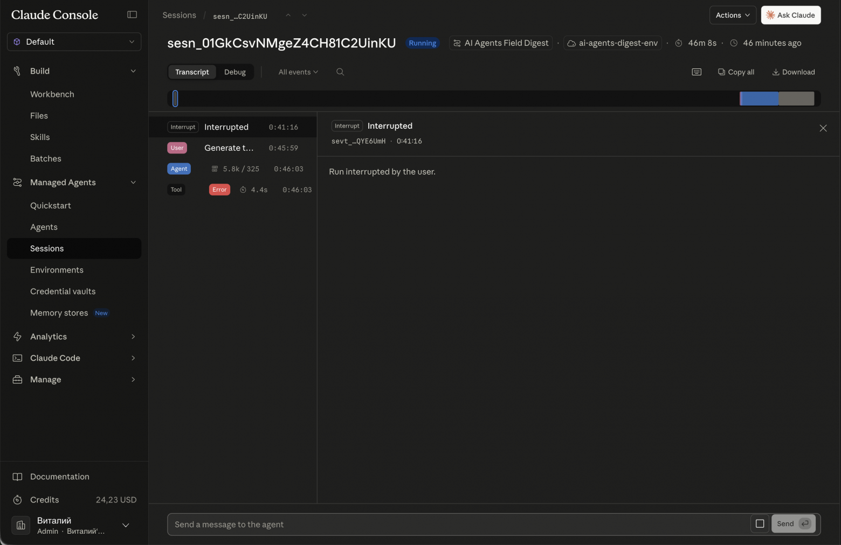Click the timeline start handle
The height and width of the screenshot is (545, 841).
pyautogui.click(x=175, y=99)
